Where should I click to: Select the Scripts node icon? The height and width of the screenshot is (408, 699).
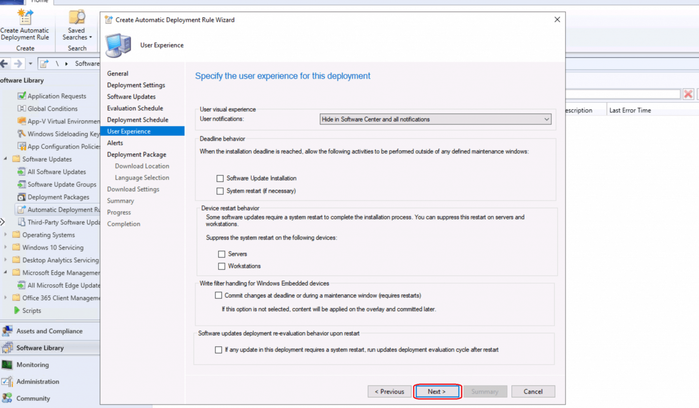pos(16,310)
